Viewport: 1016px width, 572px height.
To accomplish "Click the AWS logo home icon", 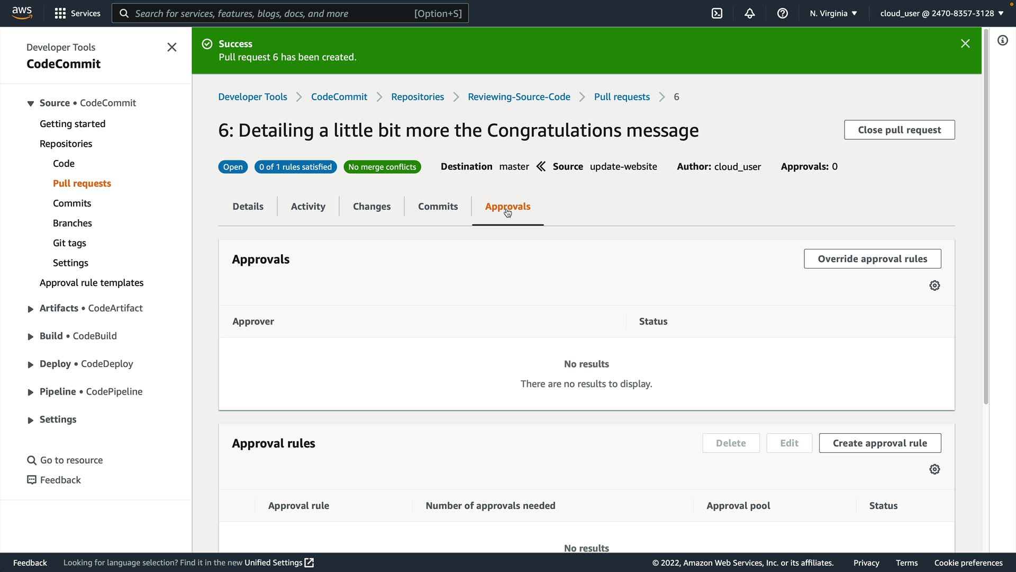I will point(22,13).
